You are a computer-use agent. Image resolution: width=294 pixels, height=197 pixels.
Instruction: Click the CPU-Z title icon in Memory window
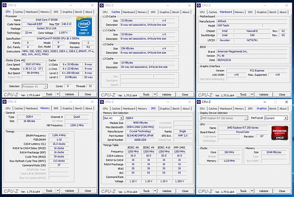tap(5, 102)
